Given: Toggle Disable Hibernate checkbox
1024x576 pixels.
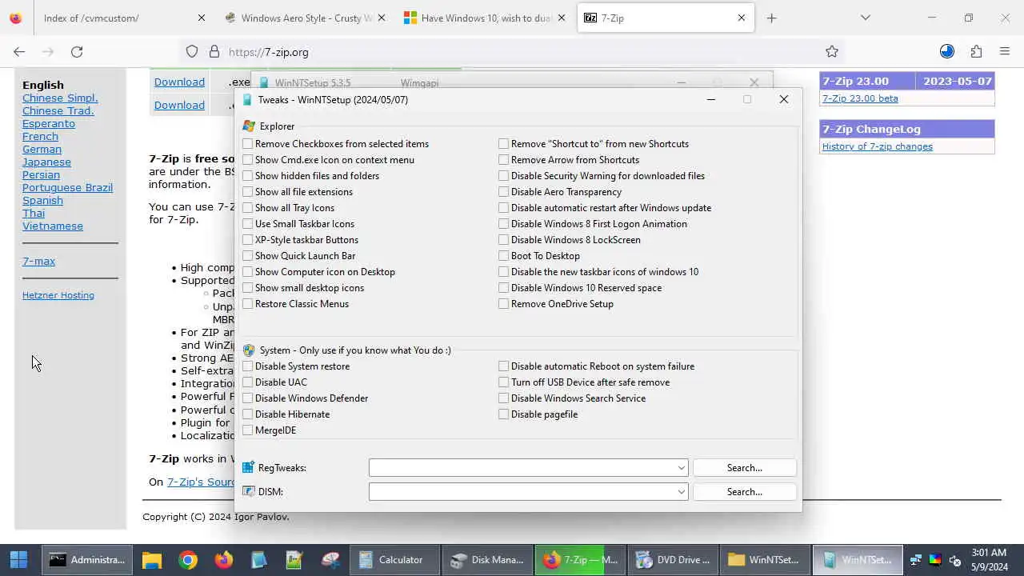Looking at the screenshot, I should tap(248, 414).
